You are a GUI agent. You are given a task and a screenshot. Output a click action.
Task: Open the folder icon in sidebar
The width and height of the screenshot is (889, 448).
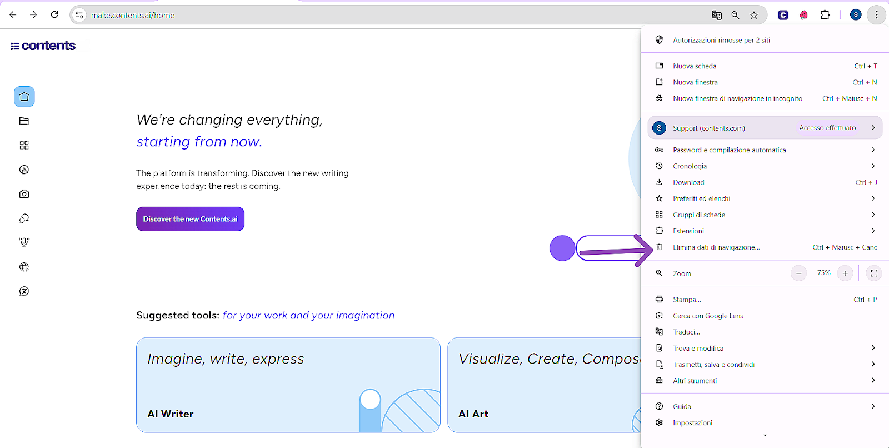coord(24,121)
